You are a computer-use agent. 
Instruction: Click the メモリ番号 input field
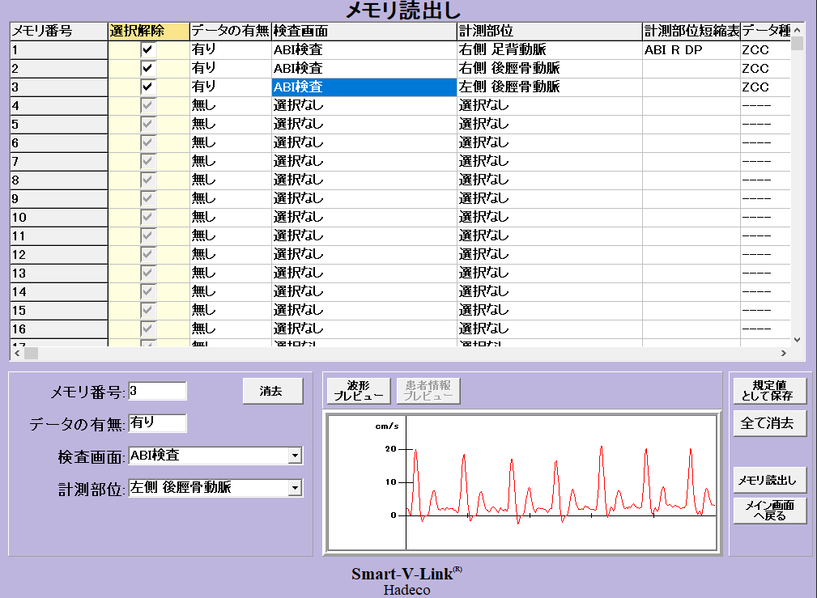click(x=157, y=391)
